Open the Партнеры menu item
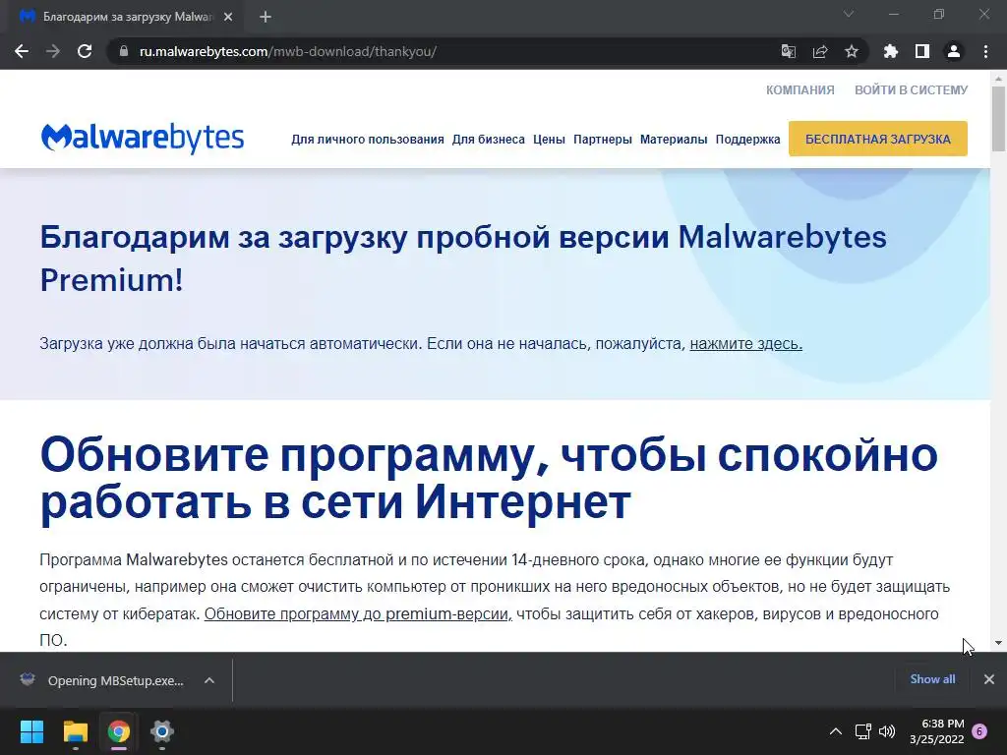The height and width of the screenshot is (755, 1007). click(x=603, y=140)
